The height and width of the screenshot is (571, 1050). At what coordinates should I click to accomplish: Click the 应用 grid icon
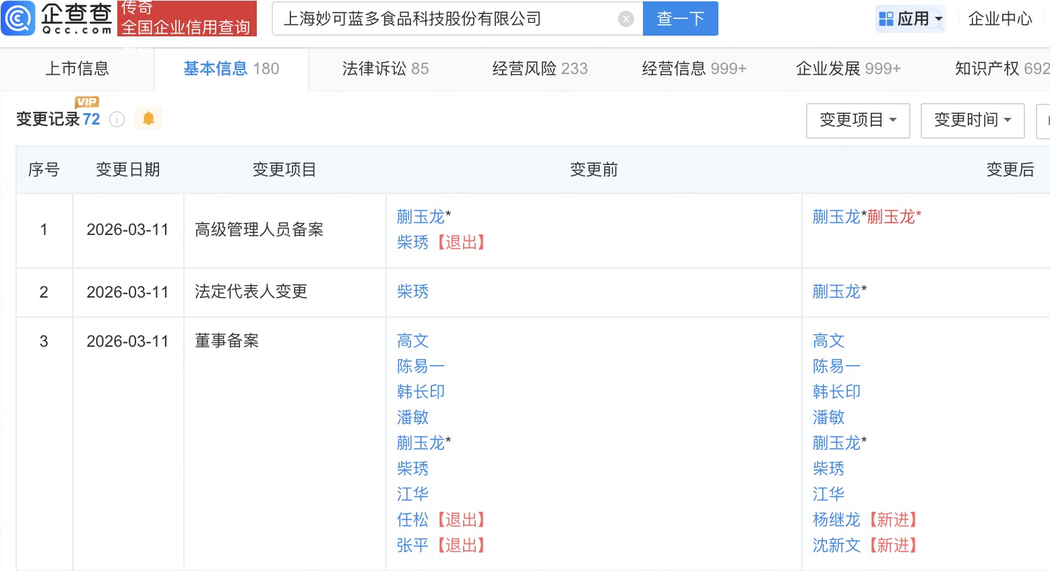click(x=886, y=19)
